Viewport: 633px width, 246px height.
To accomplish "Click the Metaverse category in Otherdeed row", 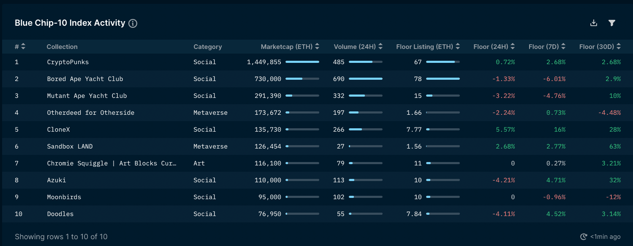I will 210,113.
